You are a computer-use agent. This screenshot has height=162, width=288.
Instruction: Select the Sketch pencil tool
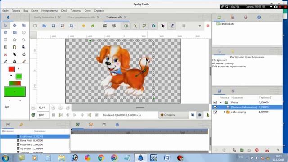click(x=24, y=62)
